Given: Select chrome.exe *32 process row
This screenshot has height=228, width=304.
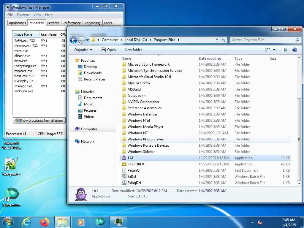Looking at the screenshot, I should [39, 46].
